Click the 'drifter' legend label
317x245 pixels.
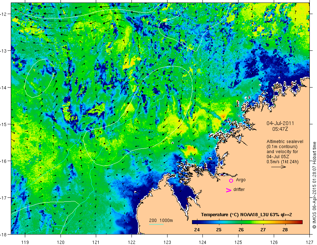pos(239,190)
